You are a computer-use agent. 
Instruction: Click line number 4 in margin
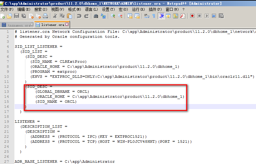8,47
